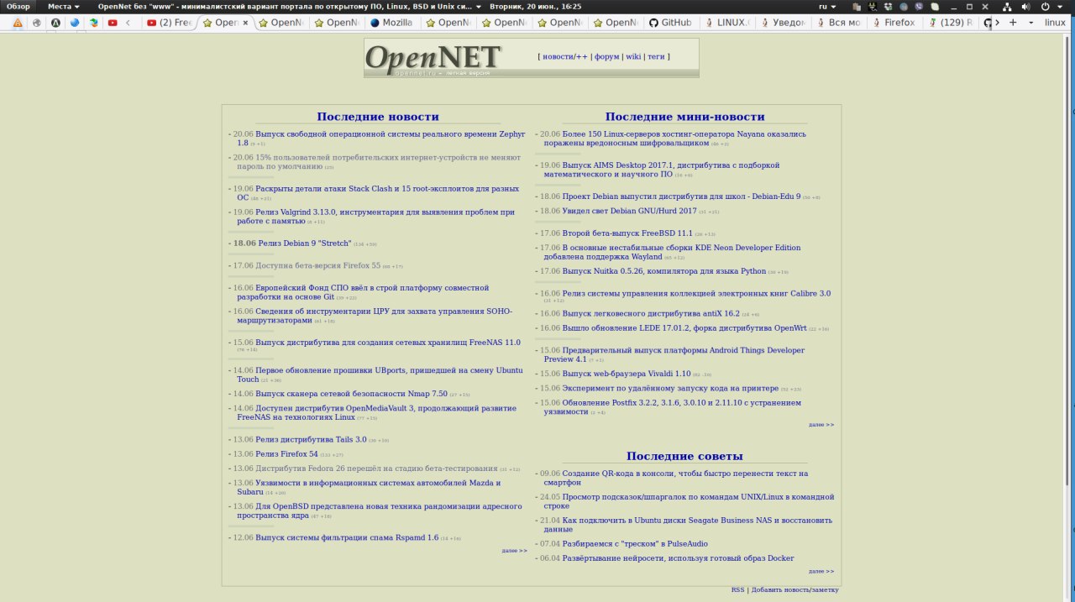Screen dimensions: 1075x602
Task: Open the QR-code in console tip
Action: [676, 478]
